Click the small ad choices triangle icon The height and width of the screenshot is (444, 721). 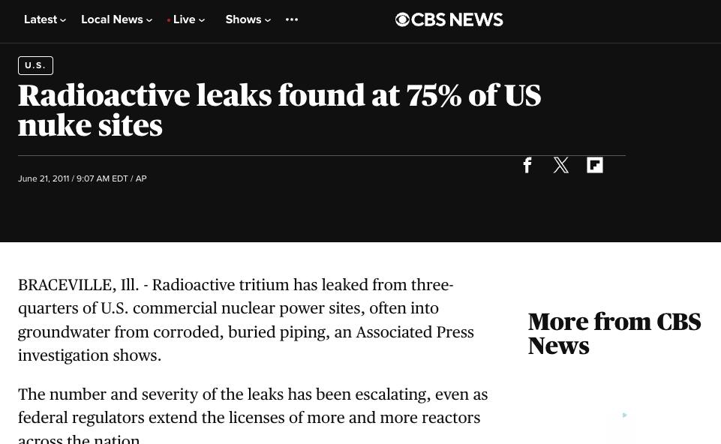624,415
